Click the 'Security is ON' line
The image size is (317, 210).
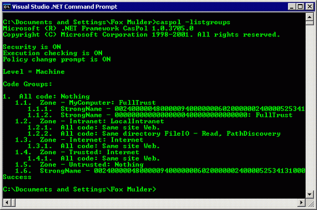coord(32,47)
